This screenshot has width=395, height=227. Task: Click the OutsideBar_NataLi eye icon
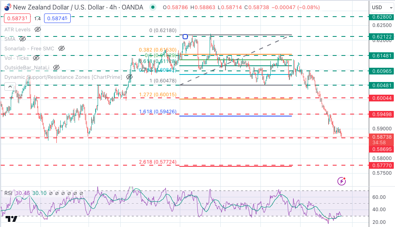point(56,67)
